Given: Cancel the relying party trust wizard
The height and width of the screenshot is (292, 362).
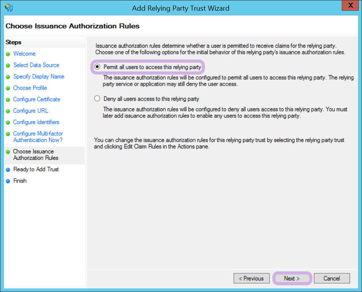Looking at the screenshot, I should [332, 279].
